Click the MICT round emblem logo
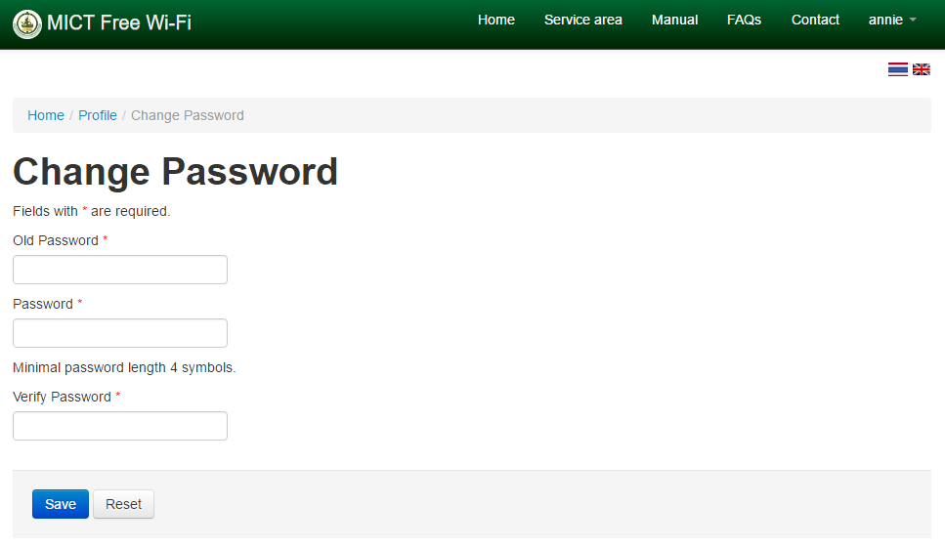The image size is (945, 548). [x=27, y=24]
